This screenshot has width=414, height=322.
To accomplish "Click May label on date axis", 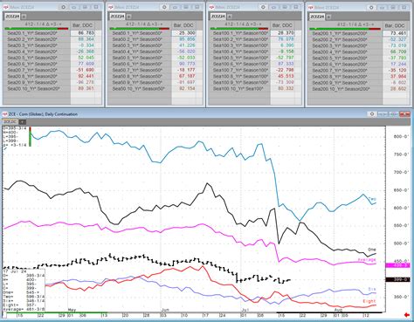I will pyautogui.click(x=72, y=310).
